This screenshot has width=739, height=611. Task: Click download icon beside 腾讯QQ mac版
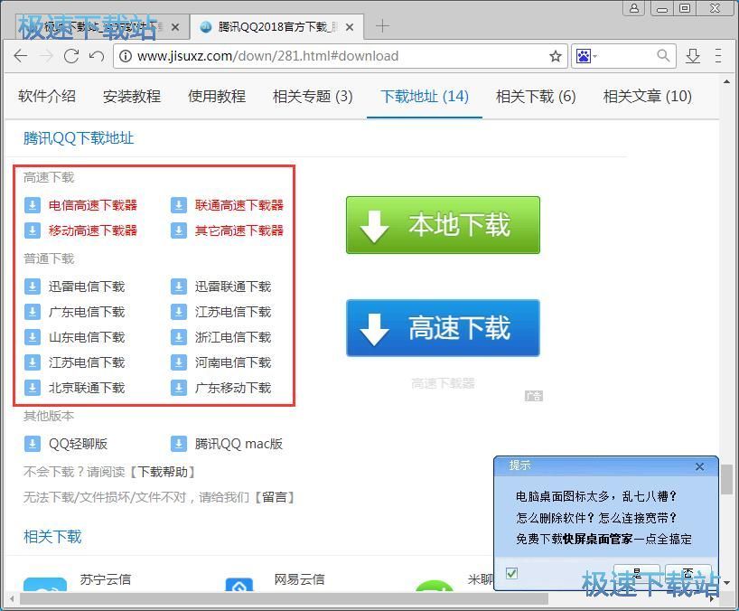pos(179,444)
